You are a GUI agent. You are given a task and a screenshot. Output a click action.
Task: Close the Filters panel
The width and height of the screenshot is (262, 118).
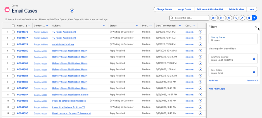pyautogui.click(x=256, y=27)
